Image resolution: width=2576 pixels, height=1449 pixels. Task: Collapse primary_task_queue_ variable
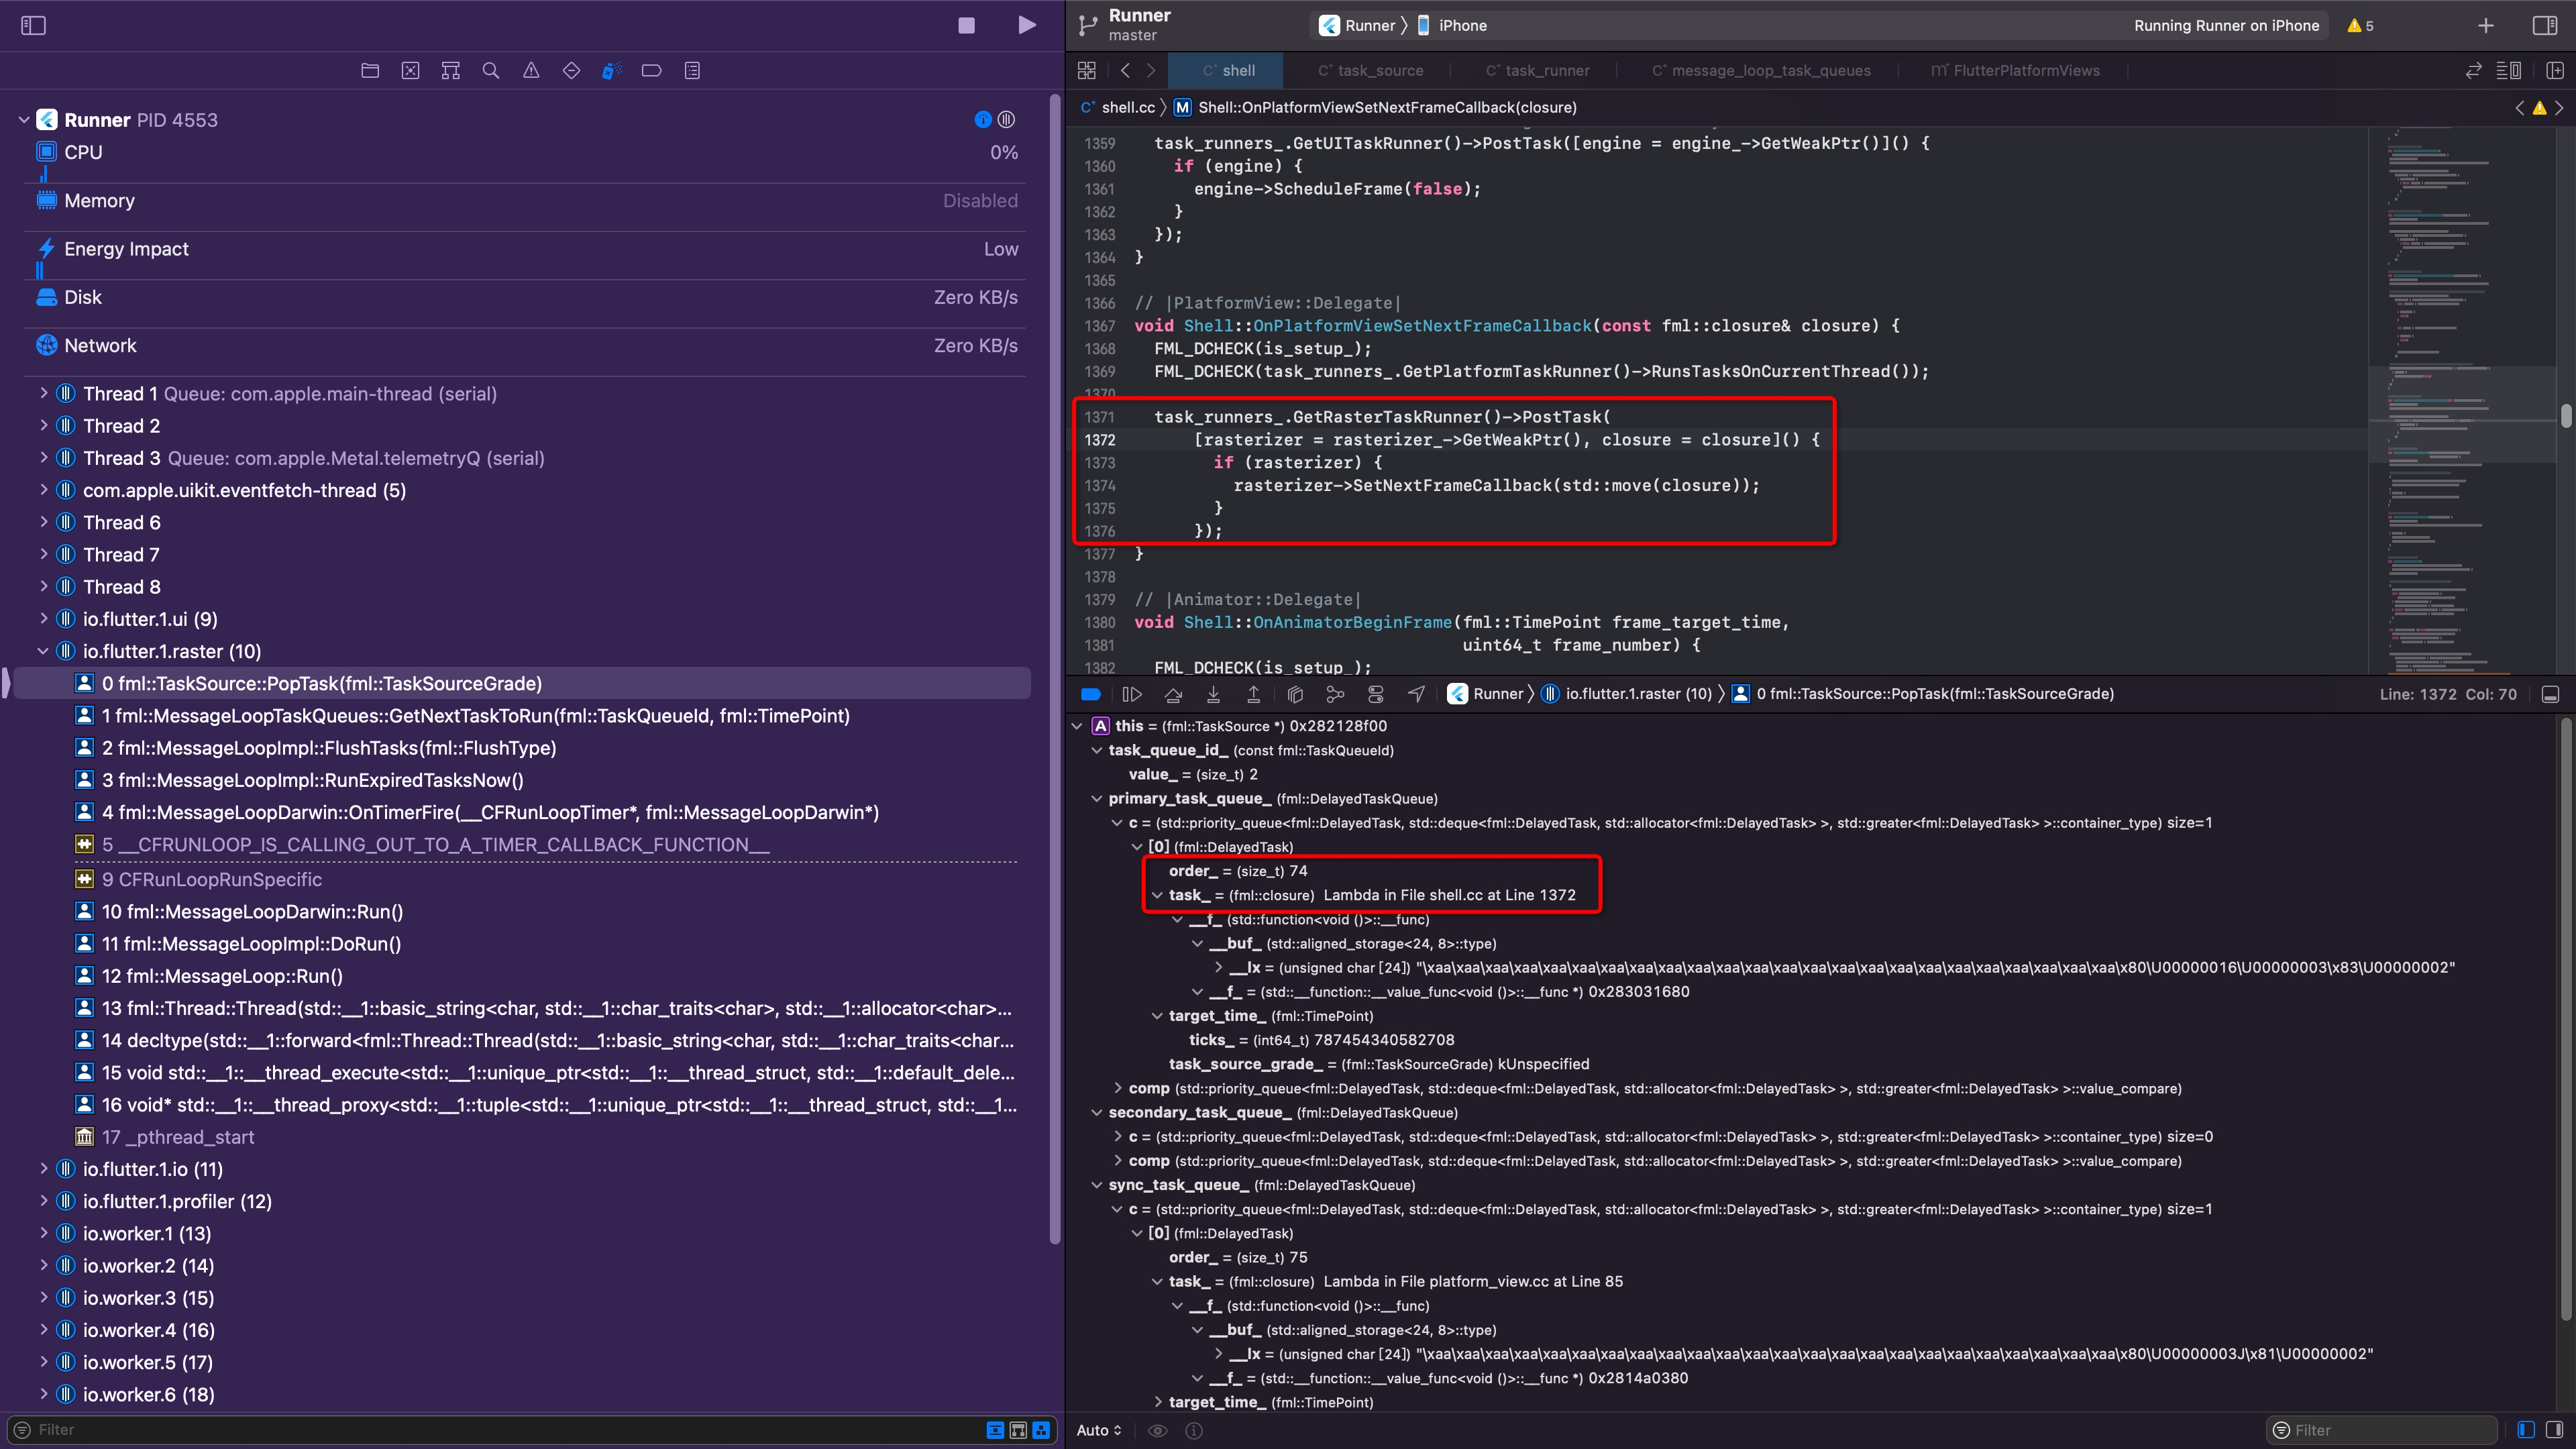[1096, 799]
